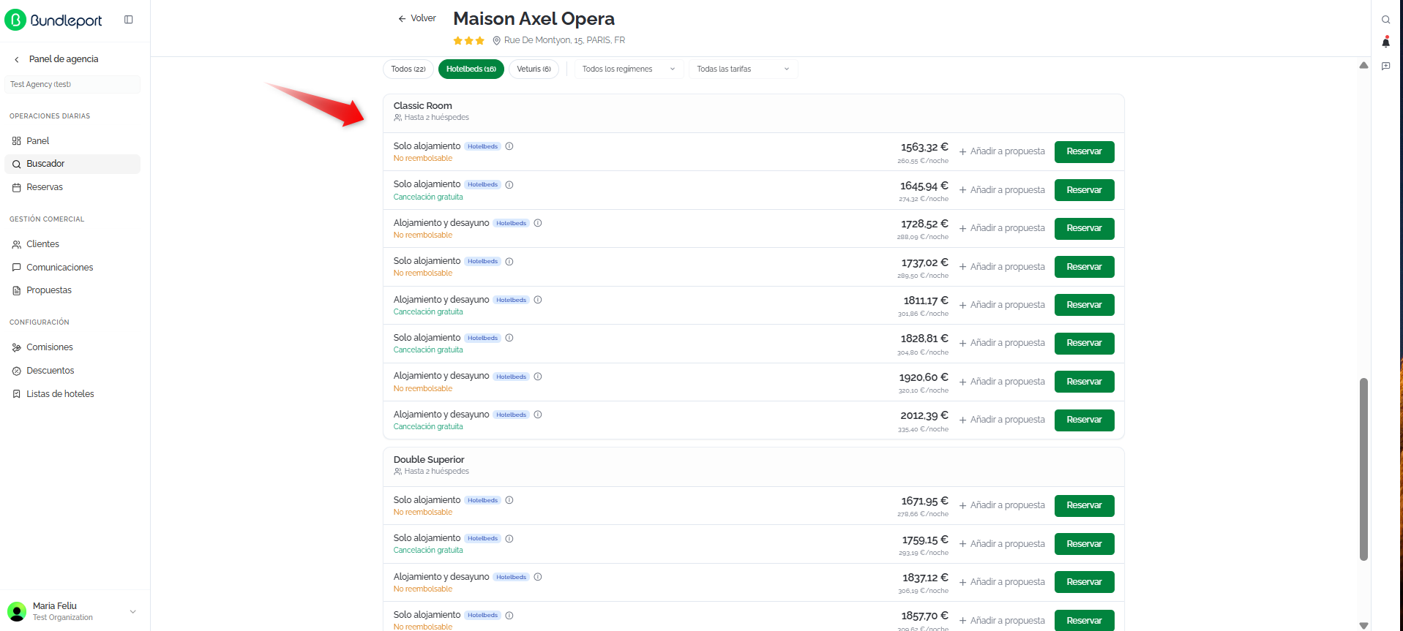Viewport: 1403px width, 631px height.
Task: Reservar the 1563,32 € Classic Room
Action: (1084, 152)
